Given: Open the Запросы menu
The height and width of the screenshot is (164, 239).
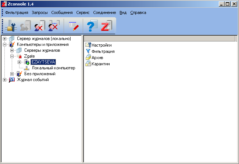Looking at the screenshot, I should click(40, 12).
